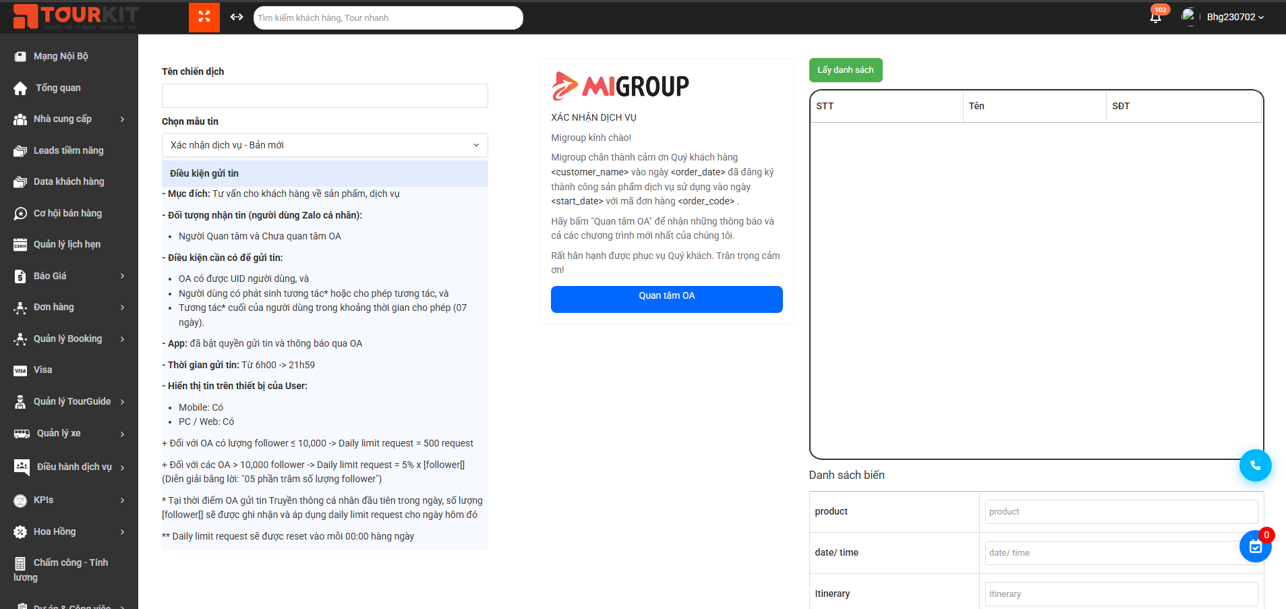Click the Chấm công calculator icon

coord(20,563)
